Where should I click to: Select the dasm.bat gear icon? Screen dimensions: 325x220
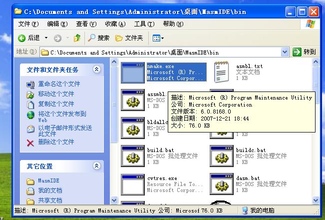tap(222, 184)
